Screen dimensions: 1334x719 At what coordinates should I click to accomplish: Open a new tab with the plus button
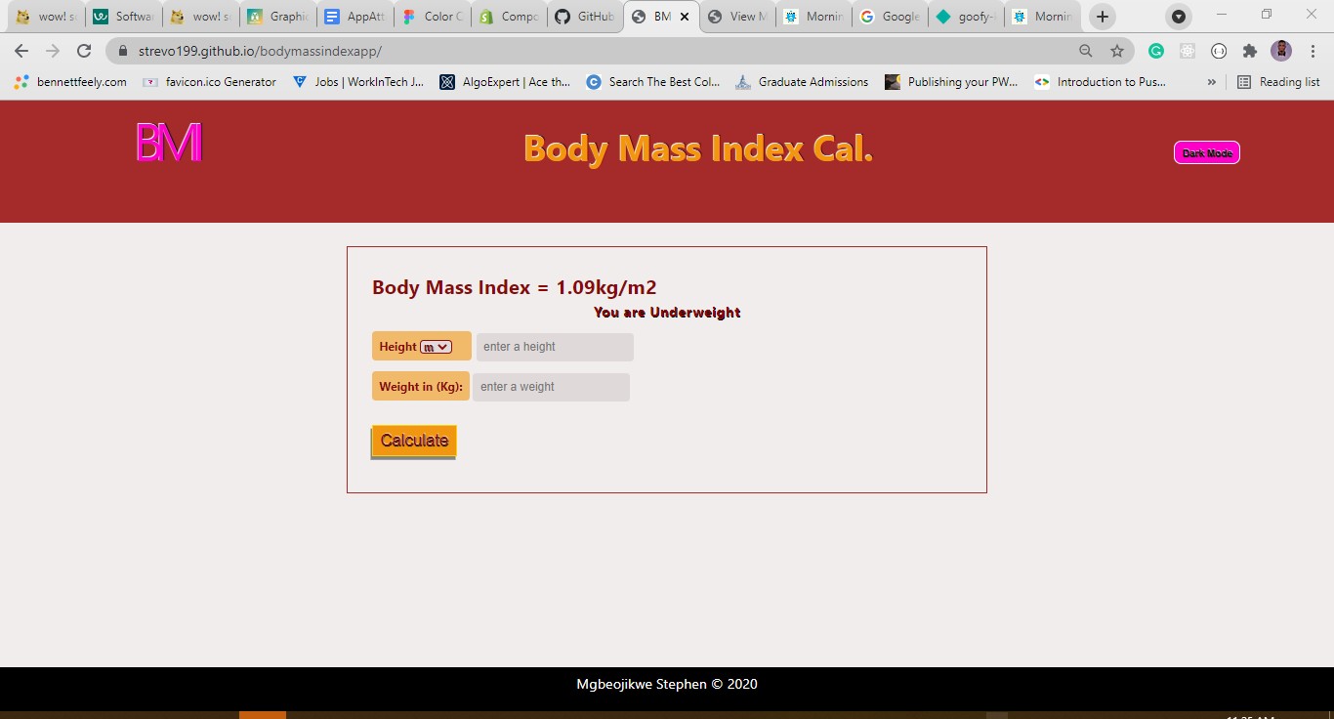click(x=1103, y=17)
